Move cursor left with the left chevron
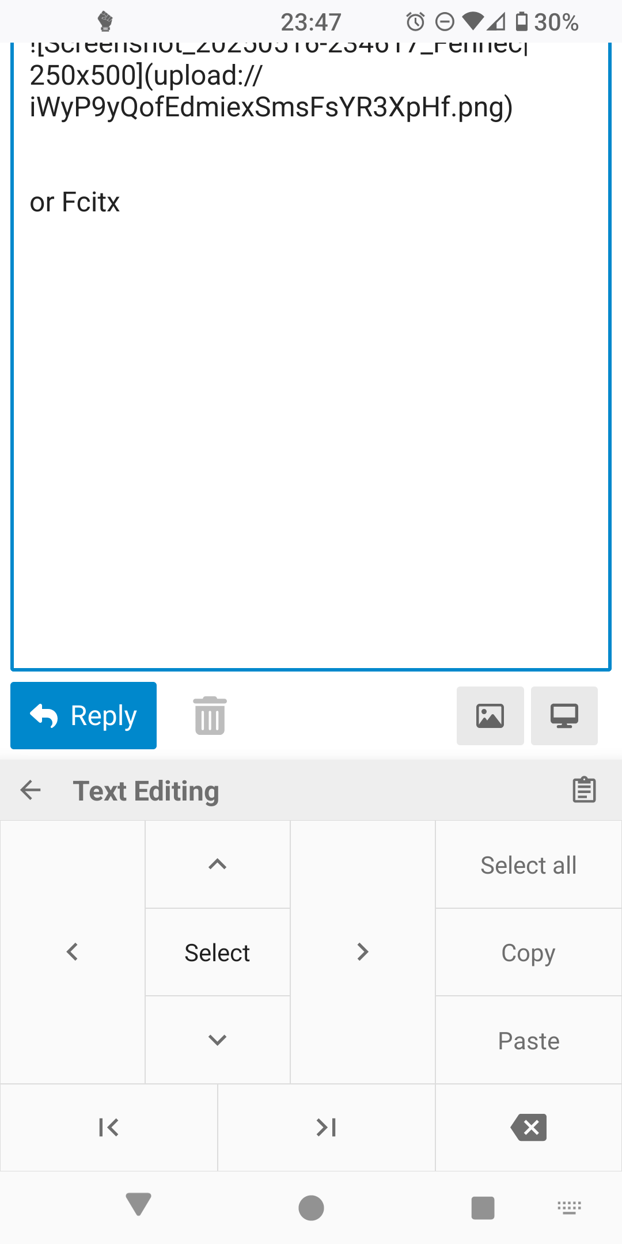The height and width of the screenshot is (1244, 622). 73,952
